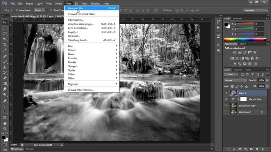
Task: Add a Curves adjustment
Action: pyautogui.click(x=245, y=52)
